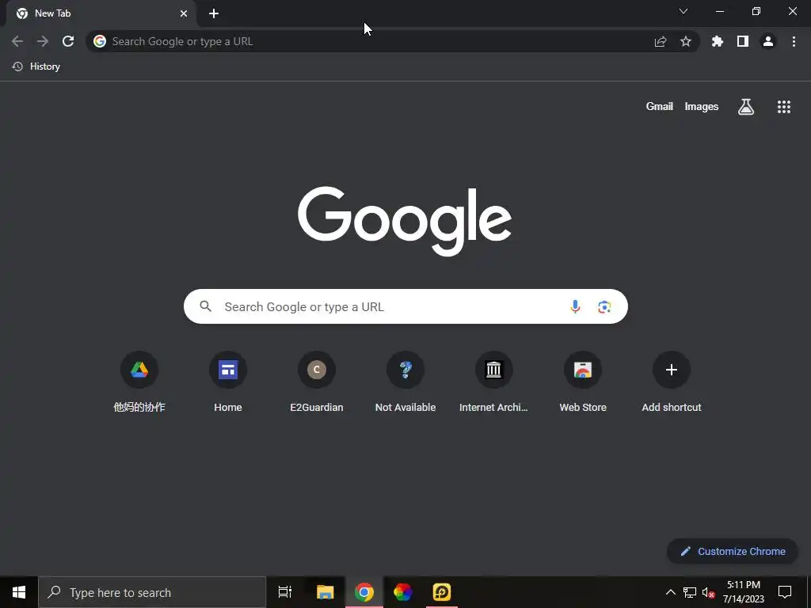811x608 pixels.
Task: Share this page via the share icon
Action: point(661,41)
